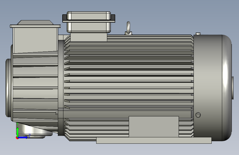Select the lifting eye bolt atop the motor

(128, 28)
